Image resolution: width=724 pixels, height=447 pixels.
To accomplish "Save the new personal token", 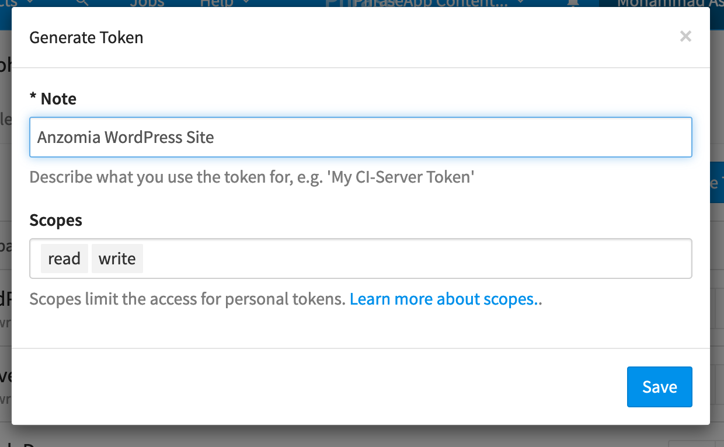I will 659,386.
